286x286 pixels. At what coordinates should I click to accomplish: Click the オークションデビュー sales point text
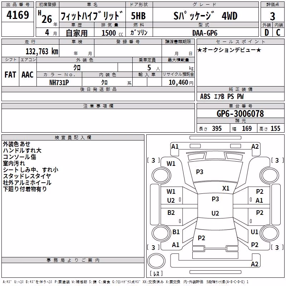pyautogui.click(x=229, y=50)
